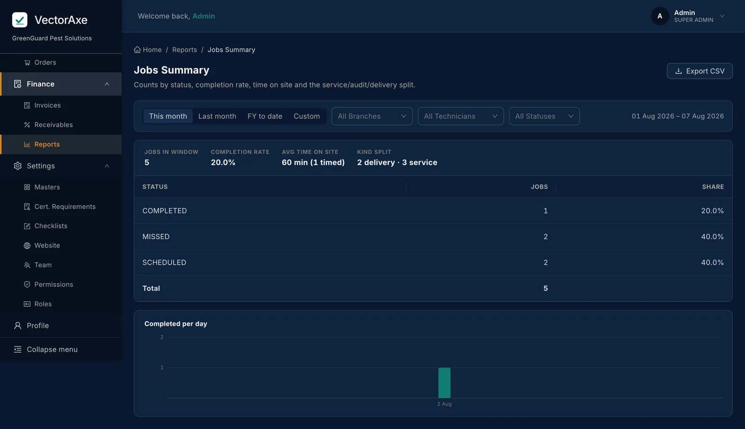Click the Website globe icon
This screenshot has width=745, height=429.
[x=27, y=245]
